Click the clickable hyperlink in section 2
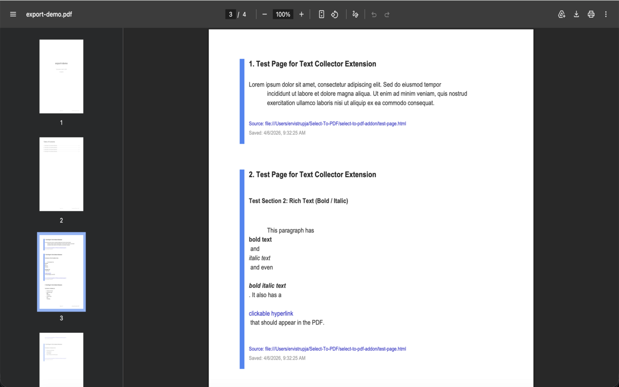 pyautogui.click(x=271, y=313)
